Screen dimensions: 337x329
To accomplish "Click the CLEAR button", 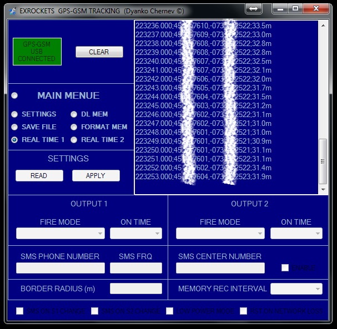I will tap(99, 52).
